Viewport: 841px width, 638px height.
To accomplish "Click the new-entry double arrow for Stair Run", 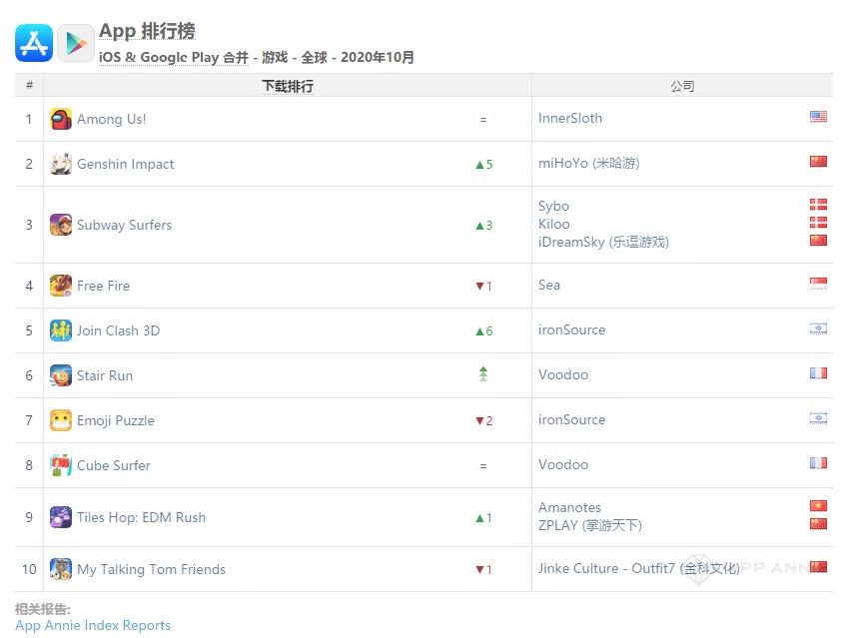I will 483,374.
